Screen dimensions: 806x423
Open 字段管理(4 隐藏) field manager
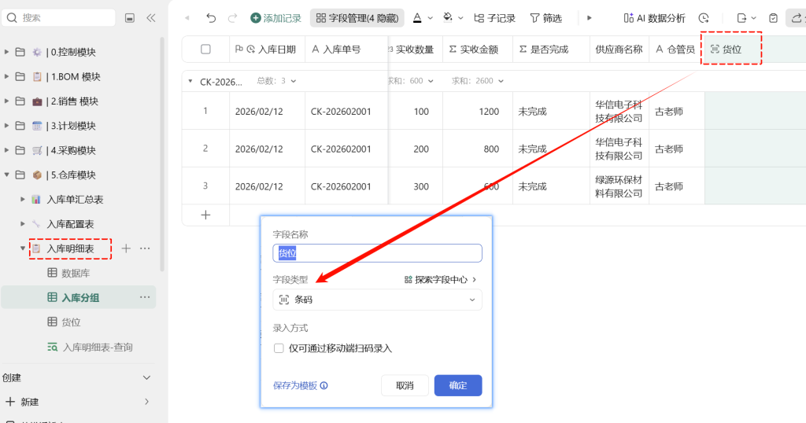(x=357, y=18)
